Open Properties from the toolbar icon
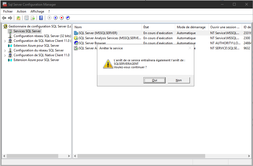Viewport: 253px width, 166px height. 26,18
